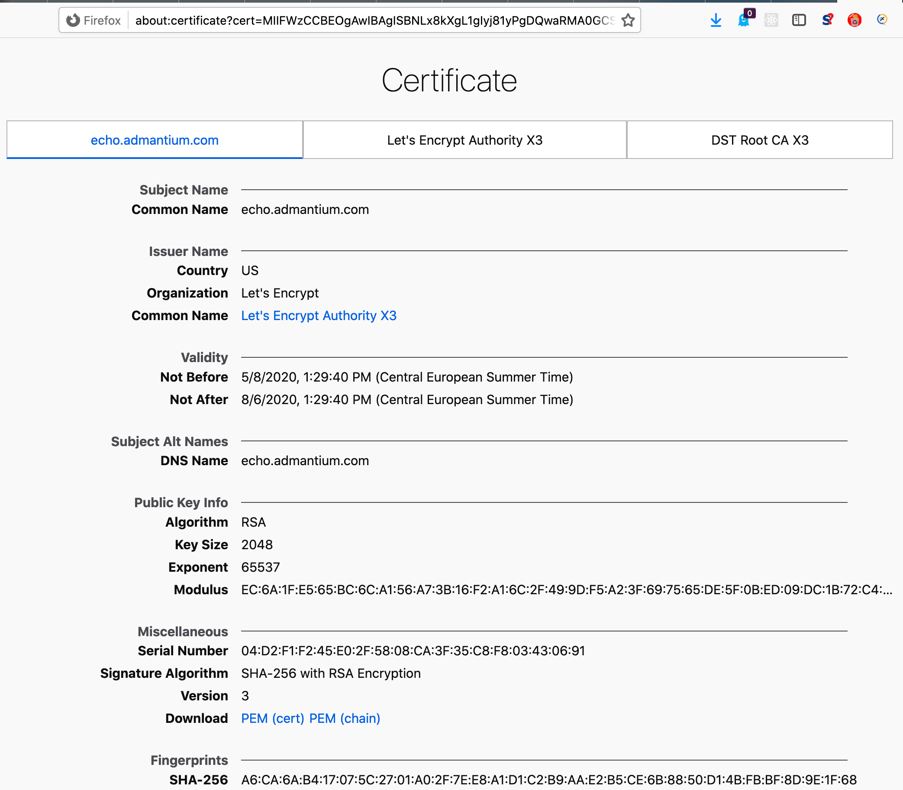This screenshot has width=903, height=790.
Task: Switch to DST Root CA X3 tab
Action: (x=760, y=140)
